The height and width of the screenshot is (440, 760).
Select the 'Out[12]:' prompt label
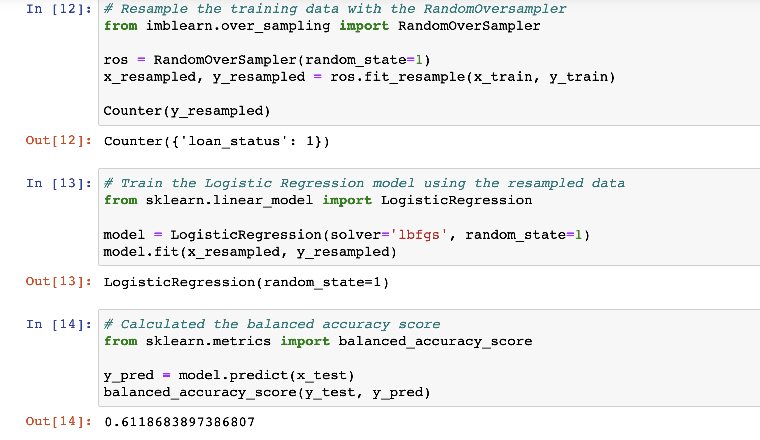(x=59, y=140)
